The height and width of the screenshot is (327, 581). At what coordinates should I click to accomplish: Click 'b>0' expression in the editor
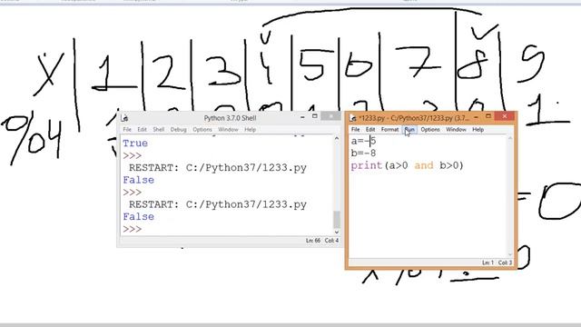pos(449,165)
